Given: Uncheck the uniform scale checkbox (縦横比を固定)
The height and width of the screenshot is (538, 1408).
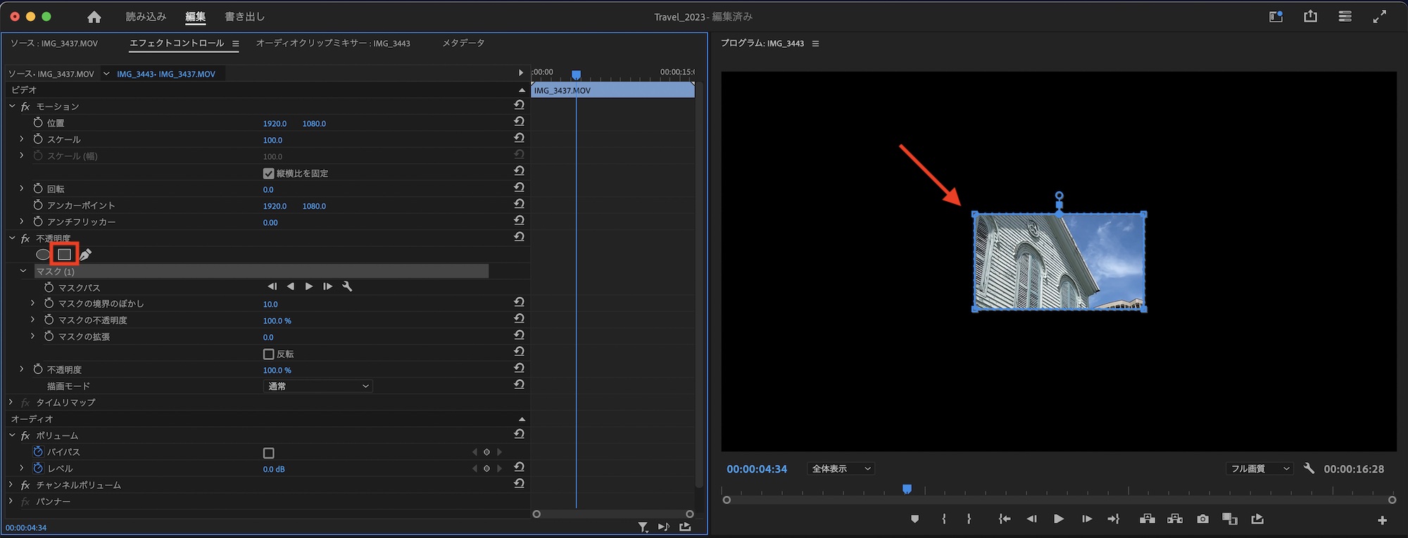Looking at the screenshot, I should pyautogui.click(x=268, y=173).
